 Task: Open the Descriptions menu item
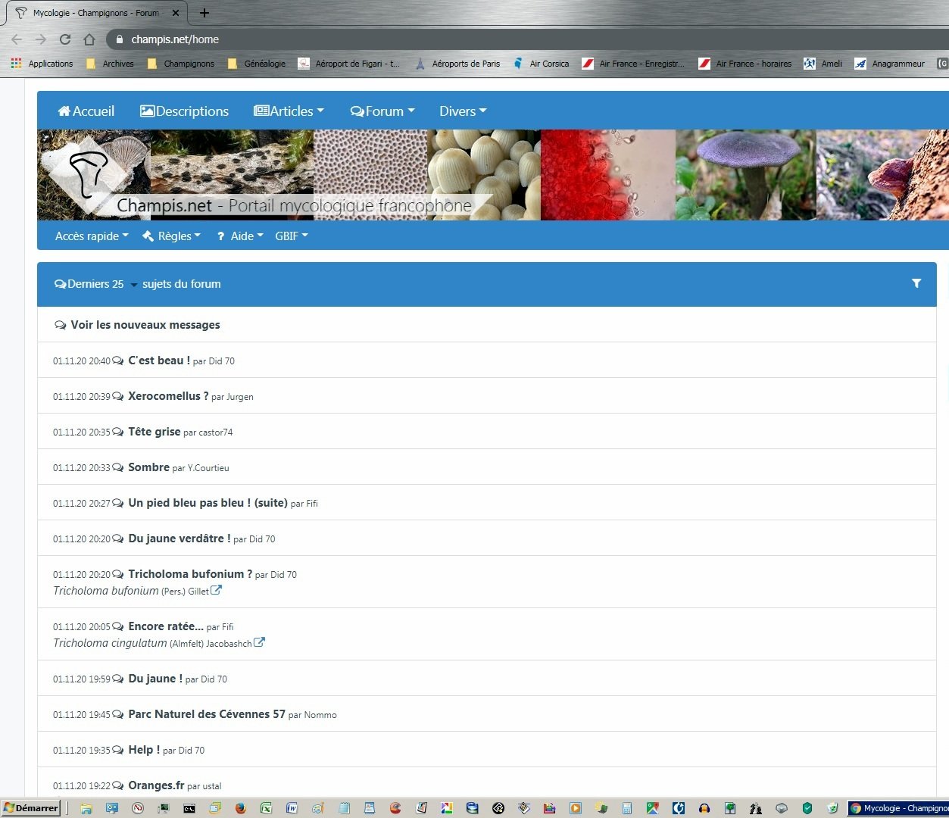coord(184,111)
